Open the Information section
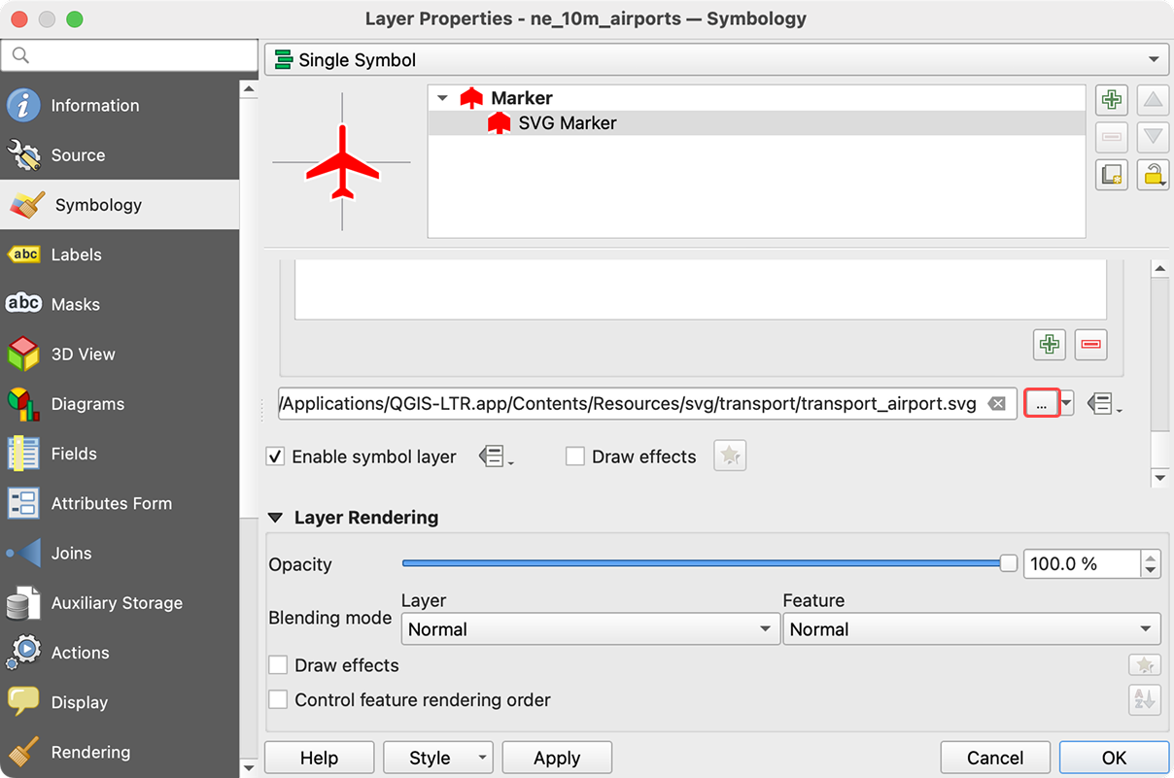The image size is (1174, 778). 120,105
